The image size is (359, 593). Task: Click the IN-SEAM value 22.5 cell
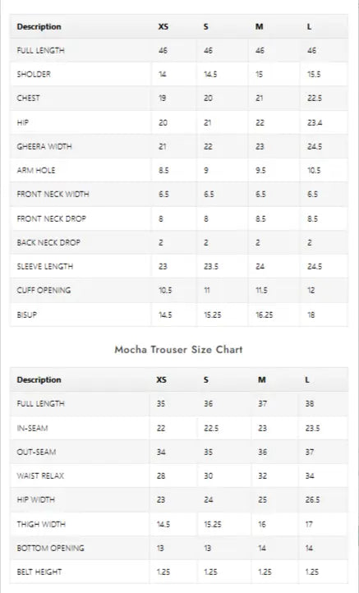(x=211, y=428)
